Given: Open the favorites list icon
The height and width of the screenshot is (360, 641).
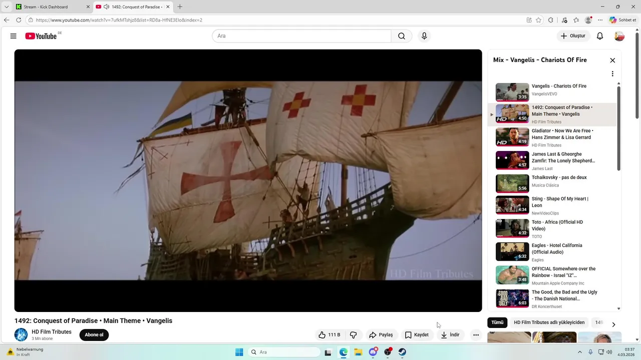Looking at the screenshot, I should coord(576,20).
